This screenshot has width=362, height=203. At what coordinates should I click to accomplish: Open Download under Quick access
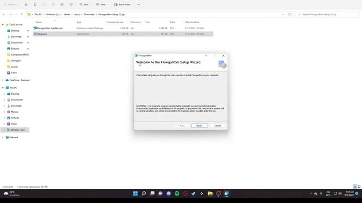click(x=16, y=37)
